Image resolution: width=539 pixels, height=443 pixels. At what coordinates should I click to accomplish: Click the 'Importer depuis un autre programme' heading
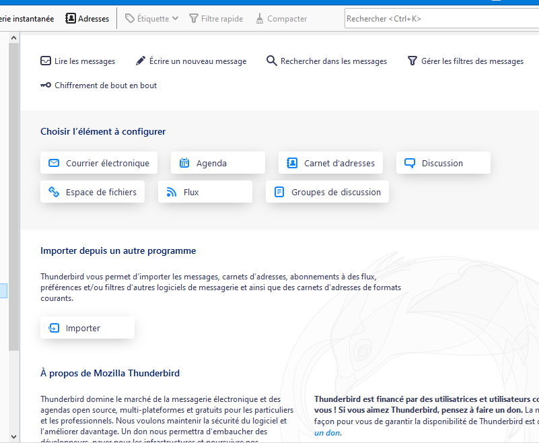pyautogui.click(x=118, y=250)
